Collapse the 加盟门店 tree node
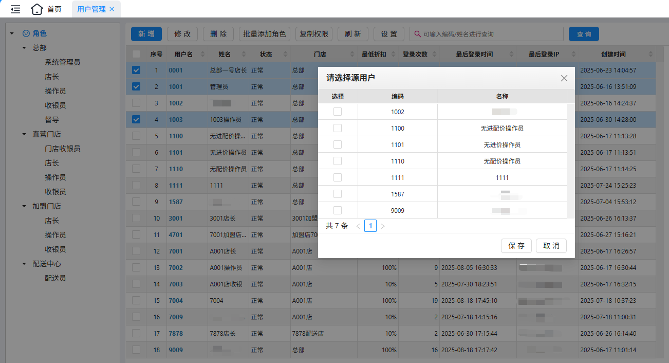 24,206
